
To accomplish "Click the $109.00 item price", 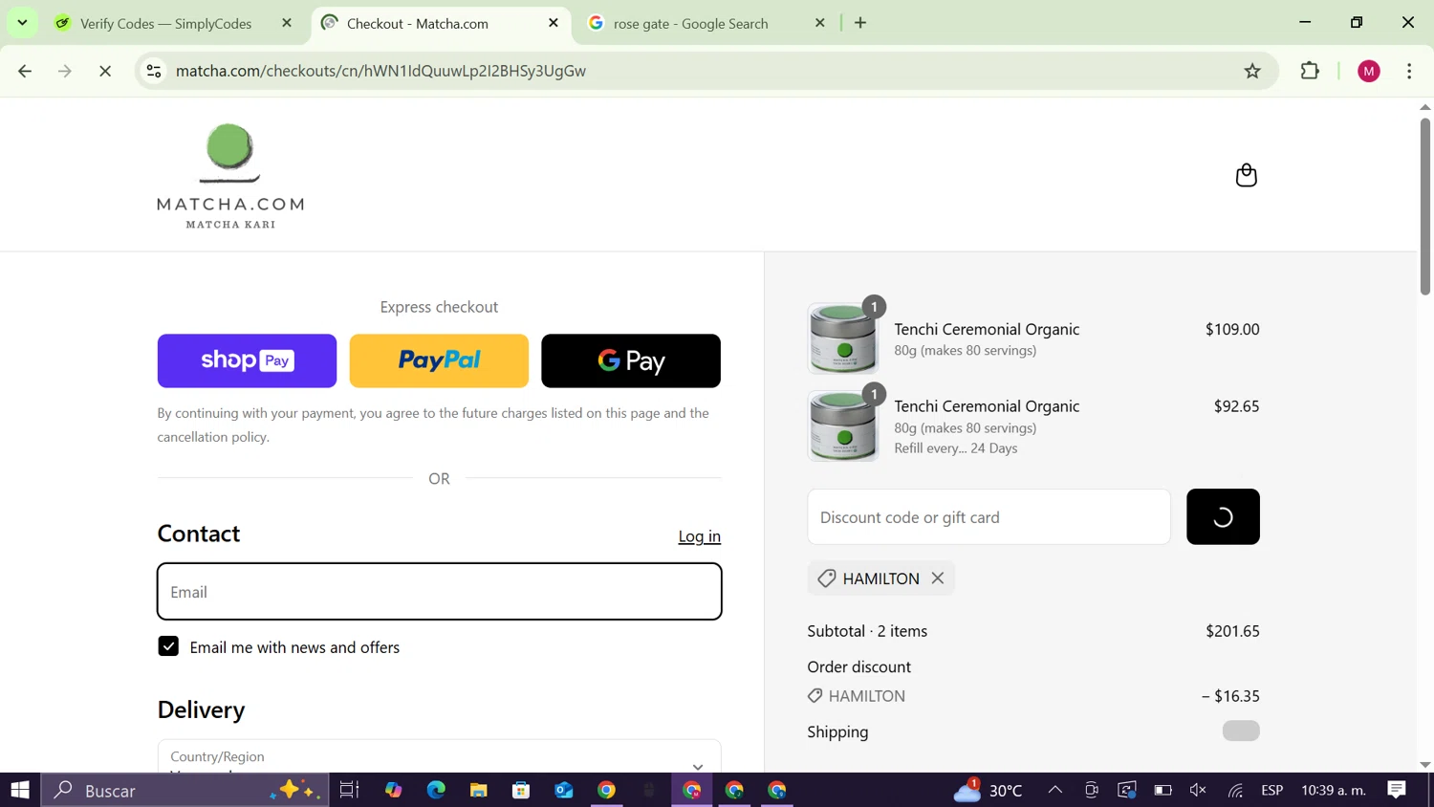I will click(x=1232, y=329).
